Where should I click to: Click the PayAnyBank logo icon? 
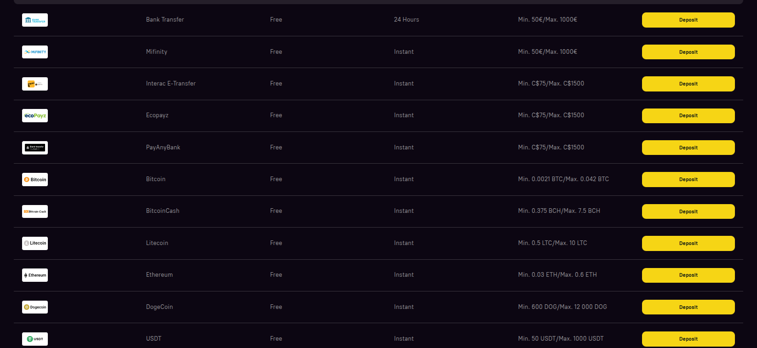point(35,148)
